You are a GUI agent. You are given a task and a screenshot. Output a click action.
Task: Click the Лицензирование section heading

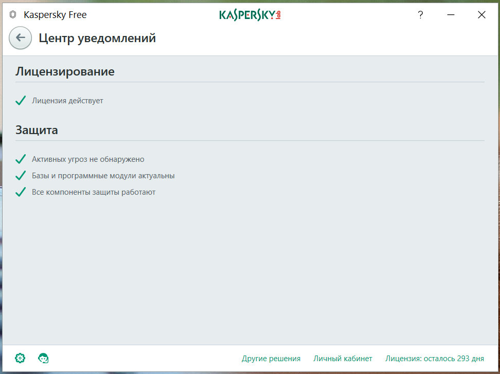(65, 71)
